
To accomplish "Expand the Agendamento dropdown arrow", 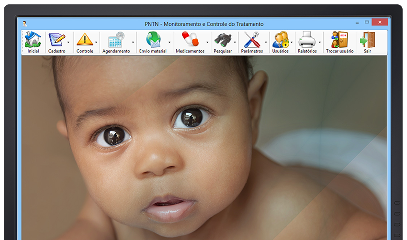I will pos(133,43).
